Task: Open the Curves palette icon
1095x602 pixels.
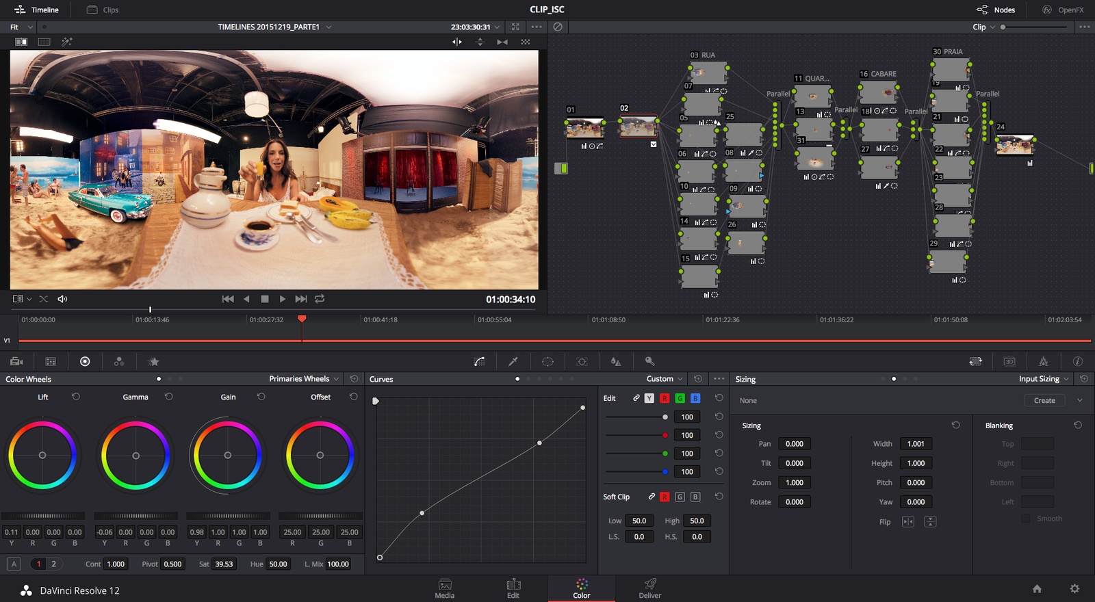Action: click(x=479, y=361)
